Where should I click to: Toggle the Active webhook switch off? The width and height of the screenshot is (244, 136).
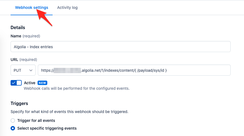point(16,83)
